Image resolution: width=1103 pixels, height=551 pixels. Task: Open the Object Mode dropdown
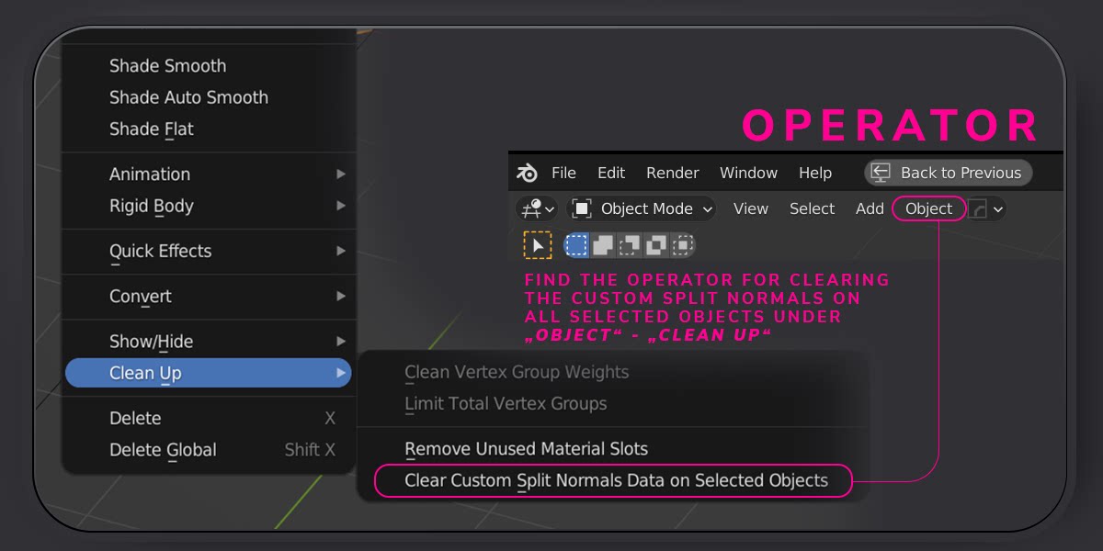pyautogui.click(x=642, y=209)
